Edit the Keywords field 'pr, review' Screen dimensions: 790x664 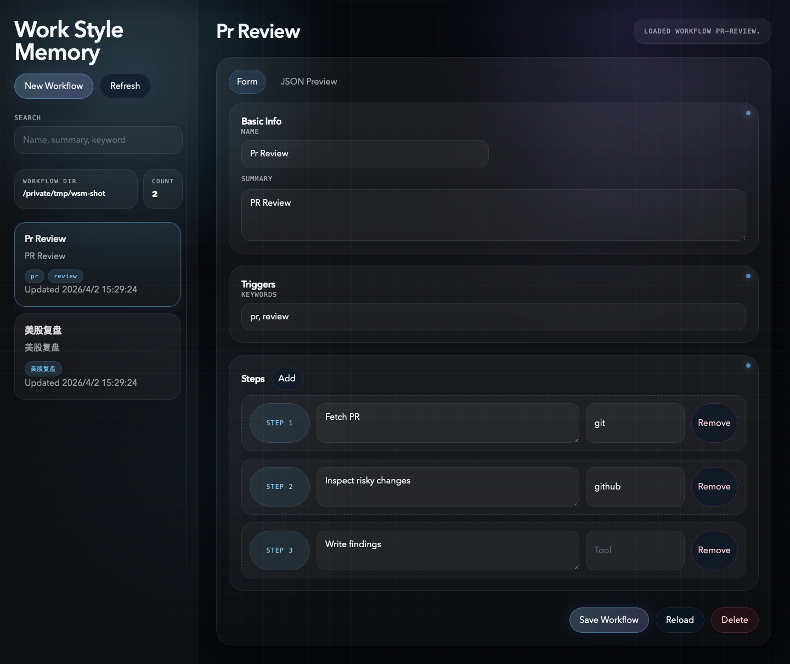(494, 317)
